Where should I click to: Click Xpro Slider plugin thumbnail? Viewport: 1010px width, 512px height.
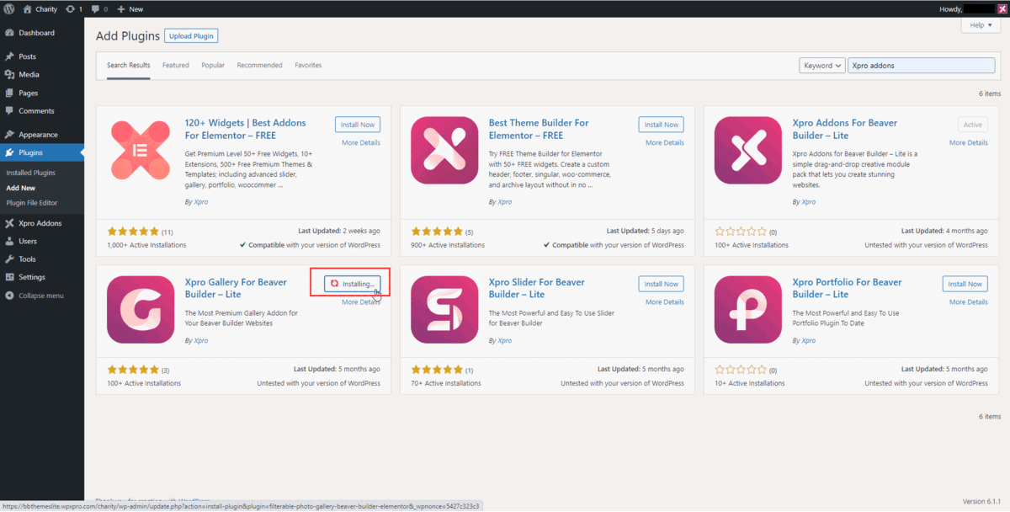pyautogui.click(x=444, y=310)
